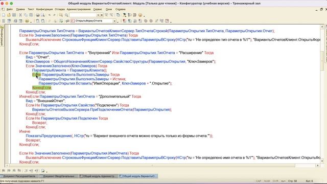Switch to 'Общий модуль Администр...' window tab

98,176
